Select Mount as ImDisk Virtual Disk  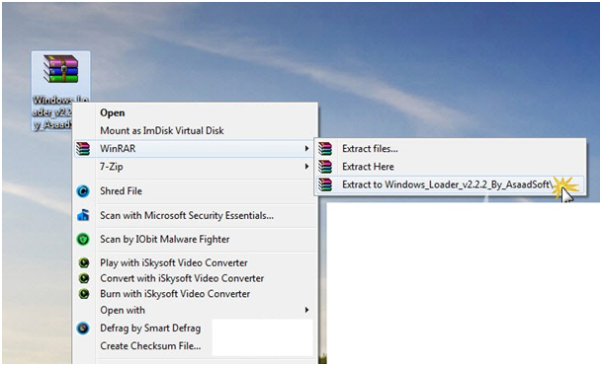pos(162,130)
